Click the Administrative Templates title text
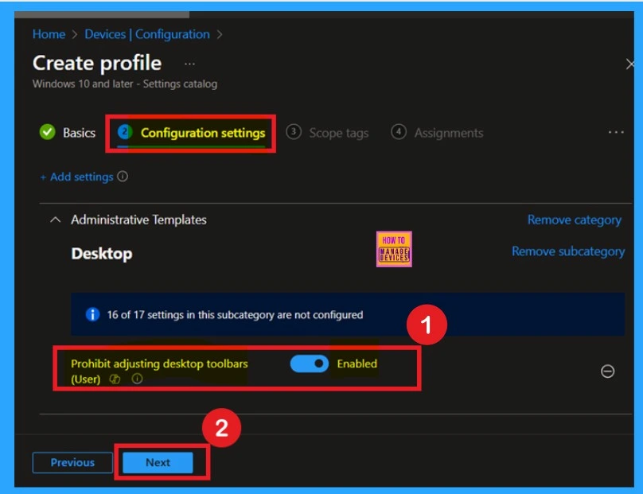 138,220
